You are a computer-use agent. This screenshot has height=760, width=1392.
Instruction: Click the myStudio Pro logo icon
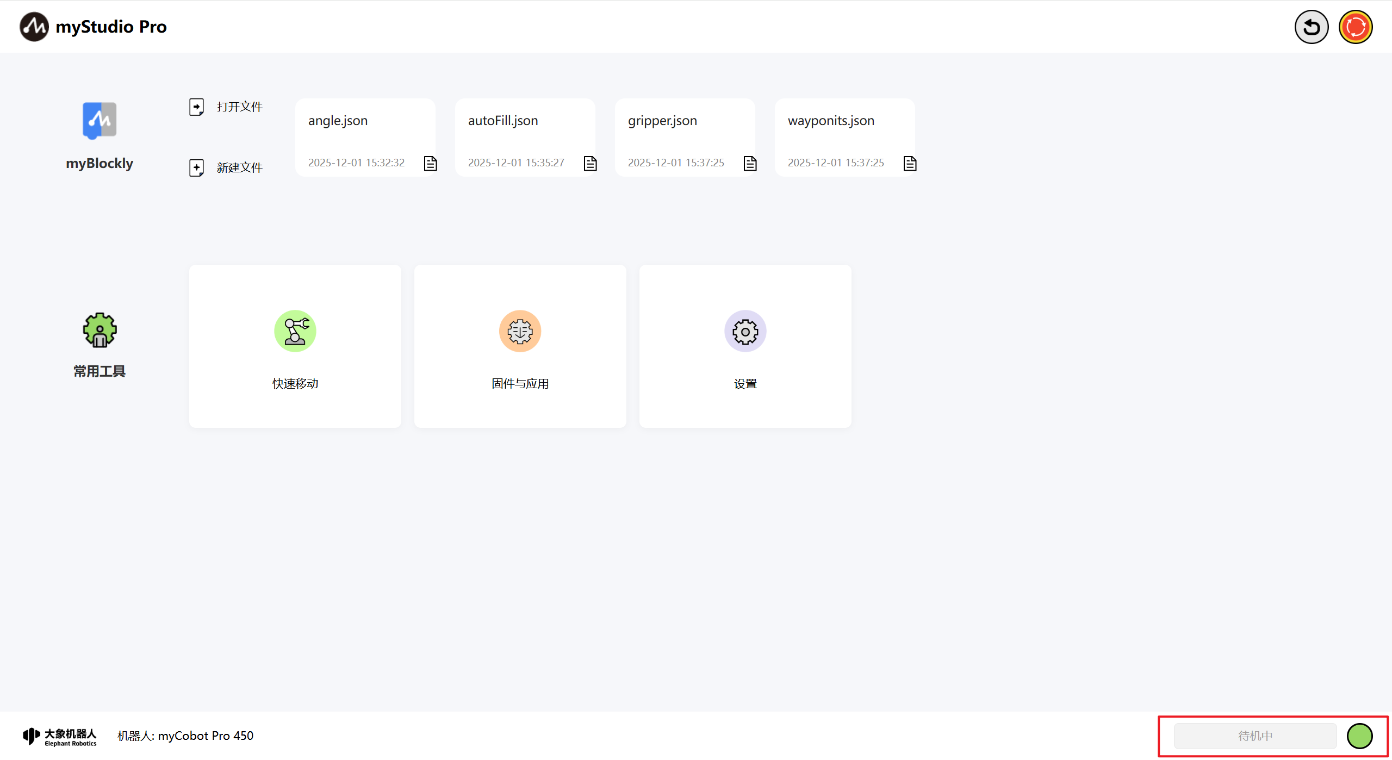34,27
